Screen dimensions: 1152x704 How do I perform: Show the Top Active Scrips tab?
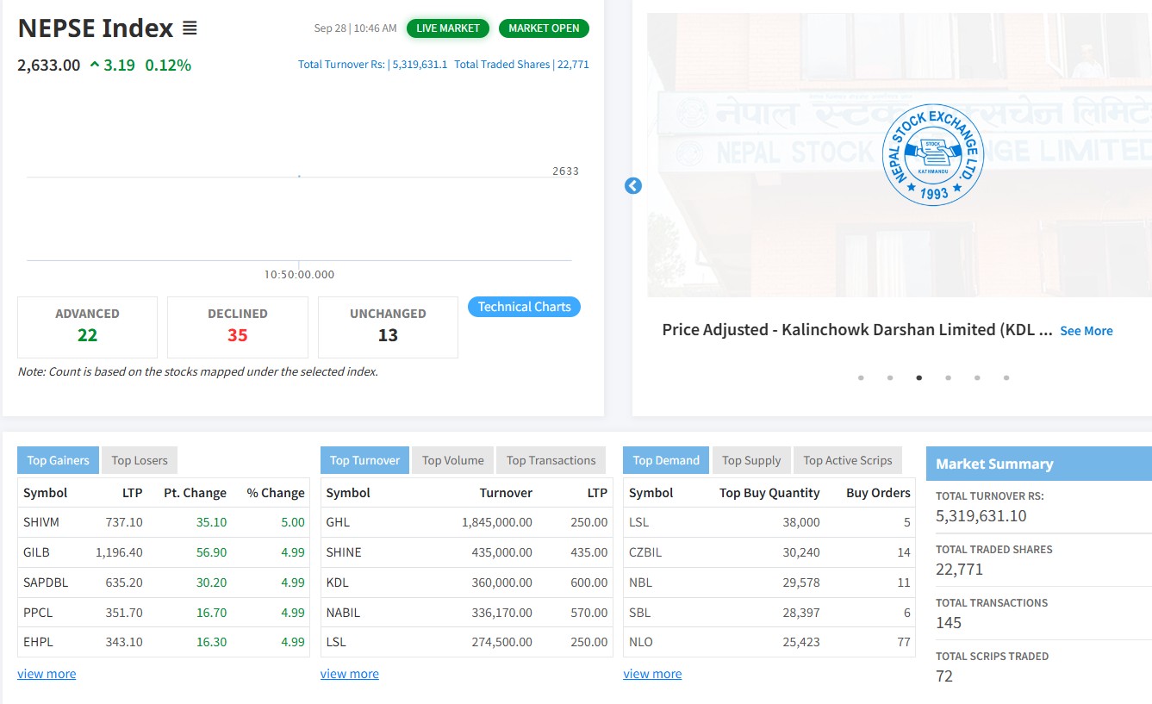tap(848, 460)
